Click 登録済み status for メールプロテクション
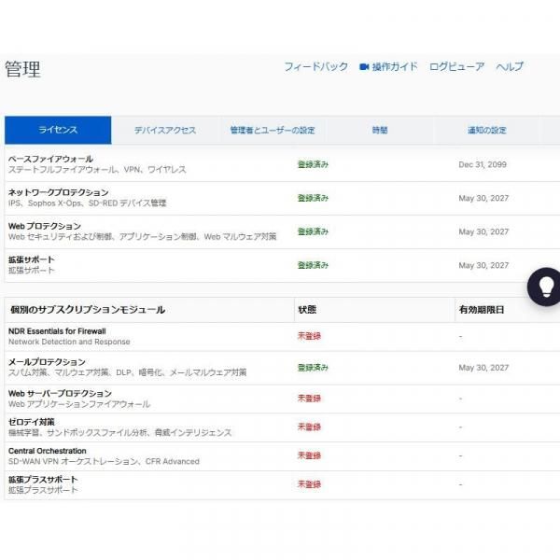This screenshot has width=560, height=560. point(313,368)
